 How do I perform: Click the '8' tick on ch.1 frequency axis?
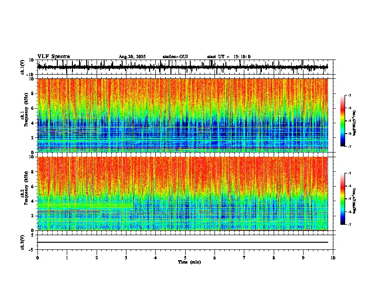[33, 93]
